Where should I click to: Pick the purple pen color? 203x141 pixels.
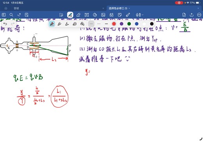[x=121, y=24]
